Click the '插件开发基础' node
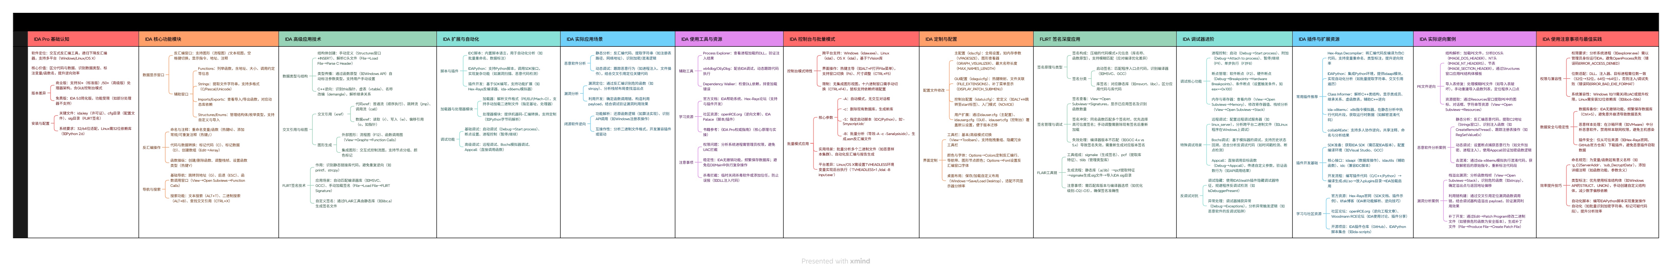1672x269 pixels. click(x=1307, y=163)
